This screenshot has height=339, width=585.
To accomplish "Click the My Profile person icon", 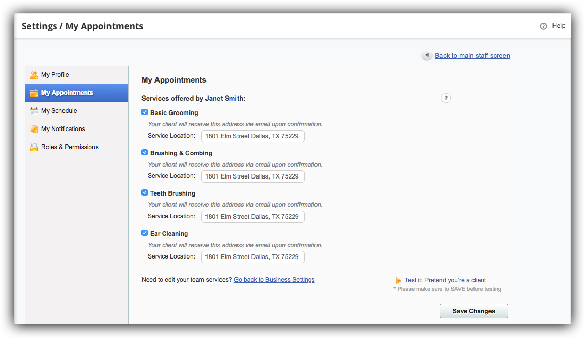I will tap(34, 75).
